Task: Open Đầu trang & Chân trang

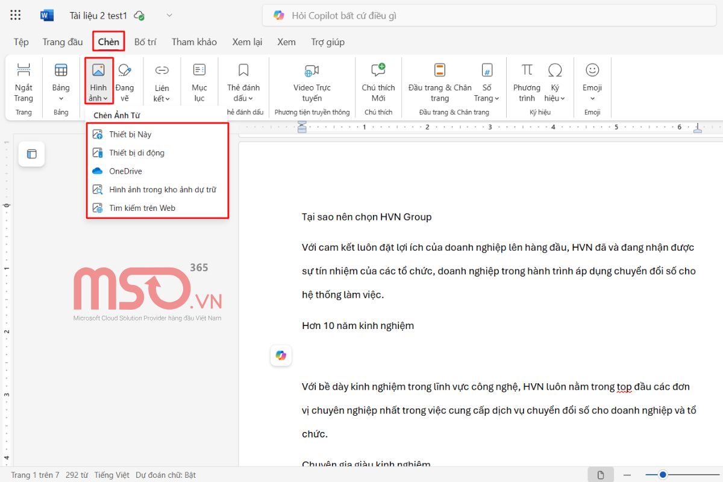Action: 440,83
